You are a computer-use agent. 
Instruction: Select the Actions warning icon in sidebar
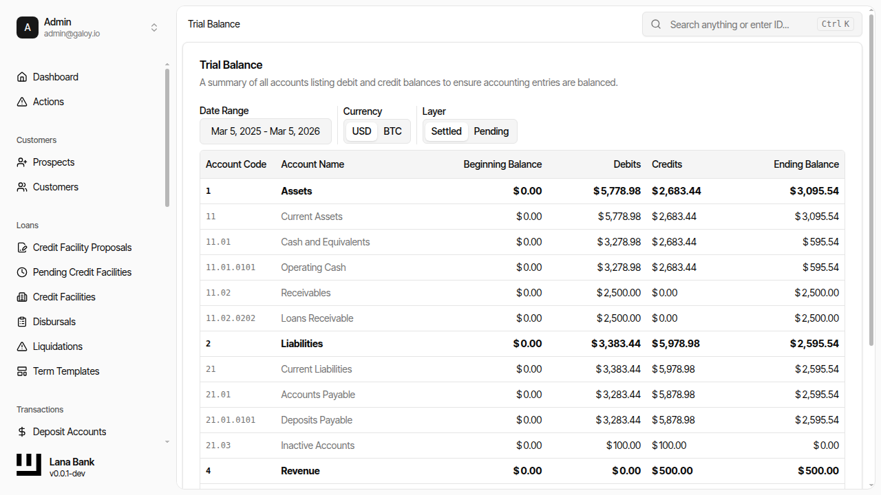coord(22,101)
